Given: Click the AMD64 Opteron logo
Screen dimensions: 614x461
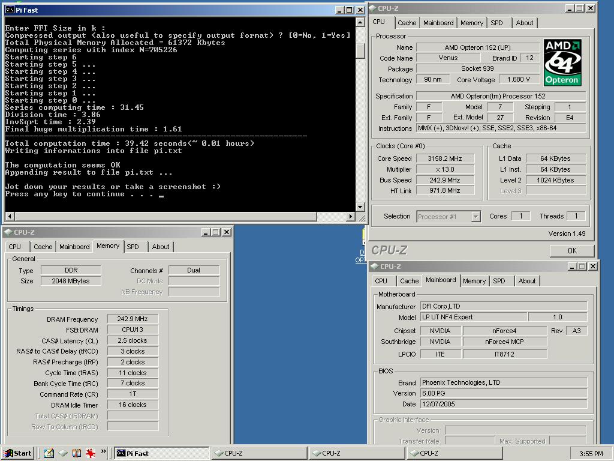Looking at the screenshot, I should [562, 62].
